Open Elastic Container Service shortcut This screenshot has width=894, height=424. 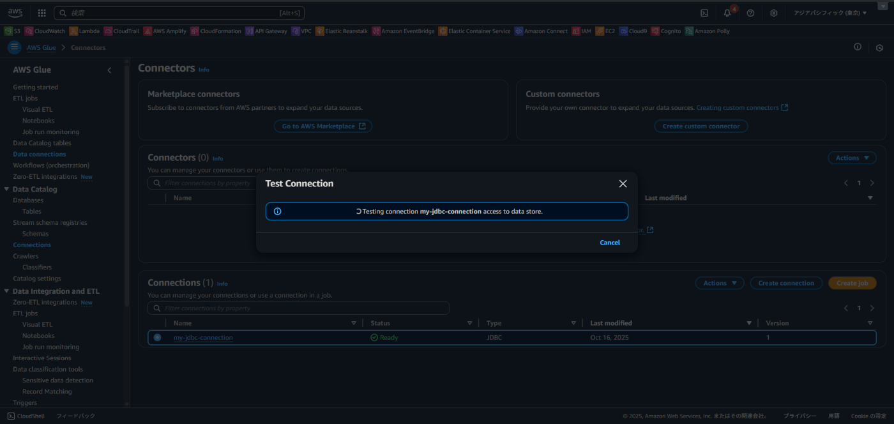pyautogui.click(x=475, y=31)
